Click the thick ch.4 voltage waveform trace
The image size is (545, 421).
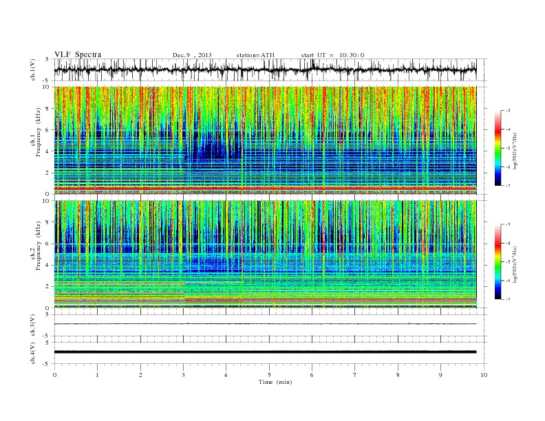265,352
